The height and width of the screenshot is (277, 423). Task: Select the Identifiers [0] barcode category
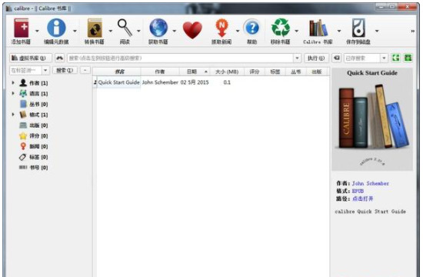pyautogui.click(x=34, y=168)
